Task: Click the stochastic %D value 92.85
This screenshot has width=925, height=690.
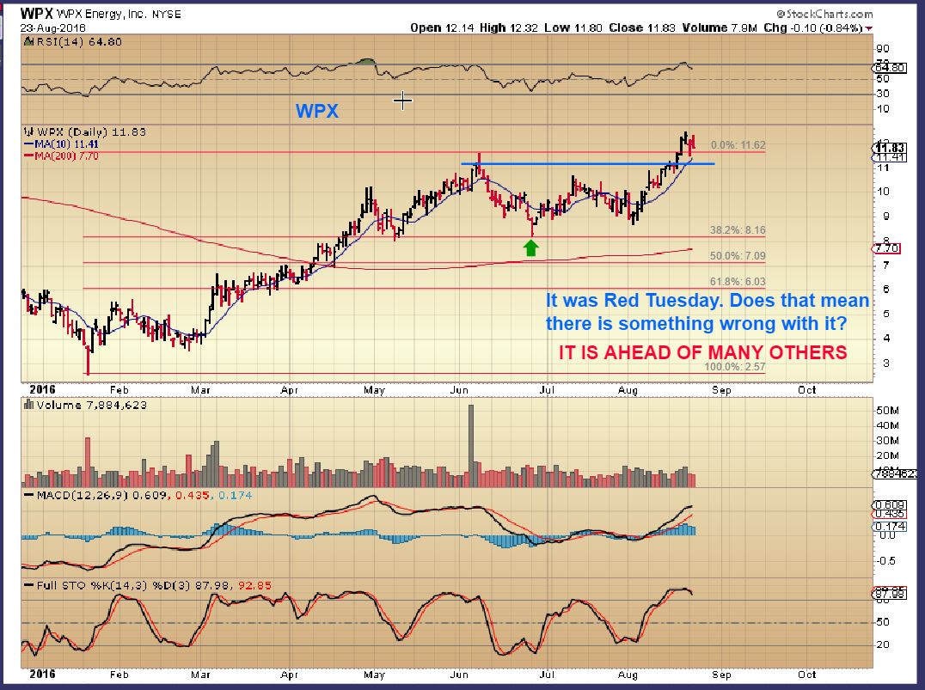Action: (x=254, y=586)
